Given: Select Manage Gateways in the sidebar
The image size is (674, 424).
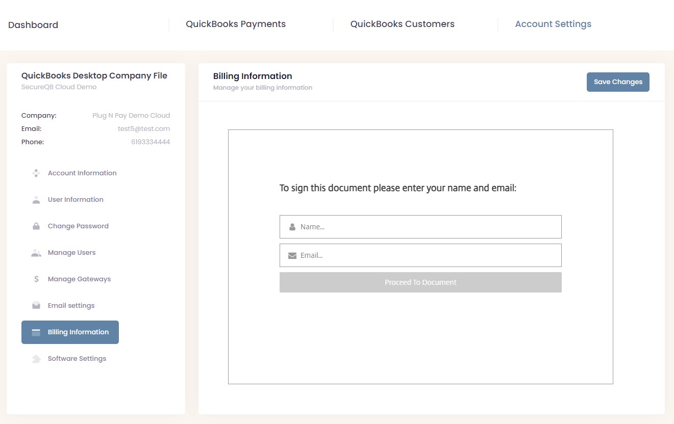Looking at the screenshot, I should (79, 279).
